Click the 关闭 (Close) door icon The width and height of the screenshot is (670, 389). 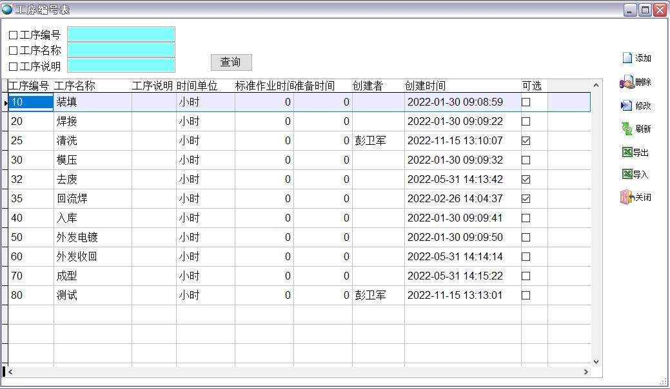[627, 198]
